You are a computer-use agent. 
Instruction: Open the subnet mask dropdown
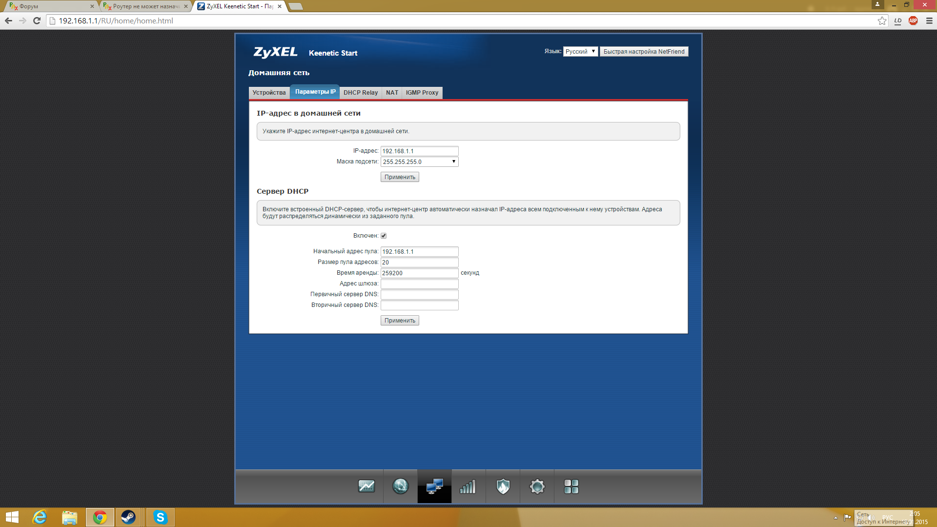pyautogui.click(x=420, y=162)
